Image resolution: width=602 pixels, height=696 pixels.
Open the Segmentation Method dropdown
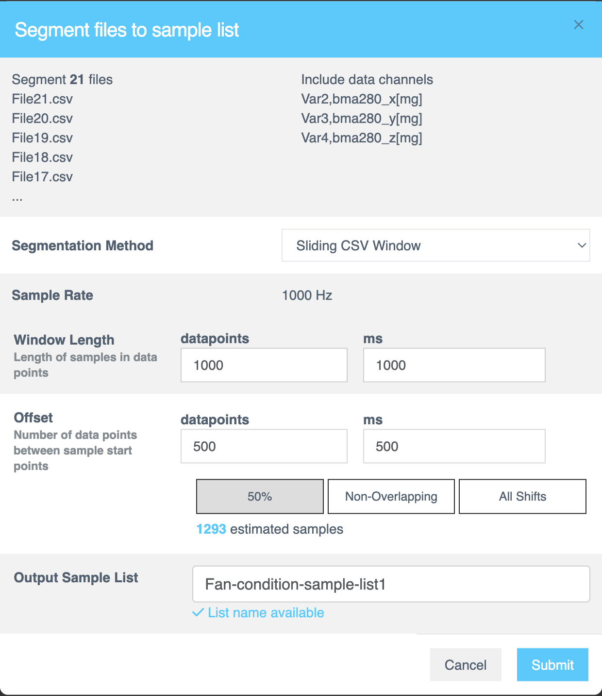pyautogui.click(x=435, y=245)
